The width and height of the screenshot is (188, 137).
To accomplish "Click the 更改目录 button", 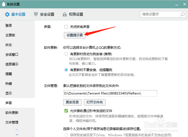I will (72, 102).
